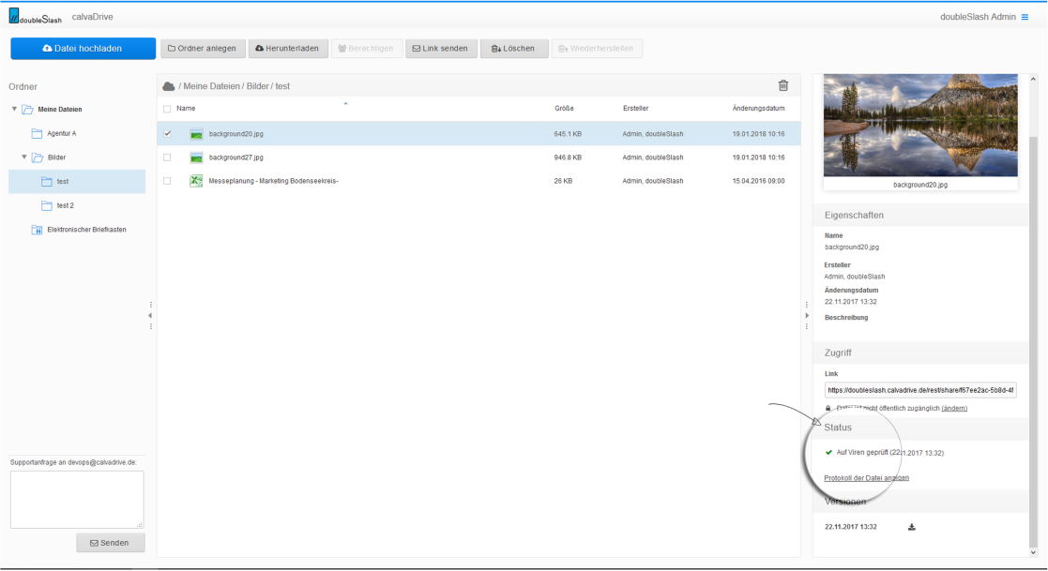Click the download icon next to version 22.11.2017
The width and height of the screenshot is (1048, 571).
(910, 526)
